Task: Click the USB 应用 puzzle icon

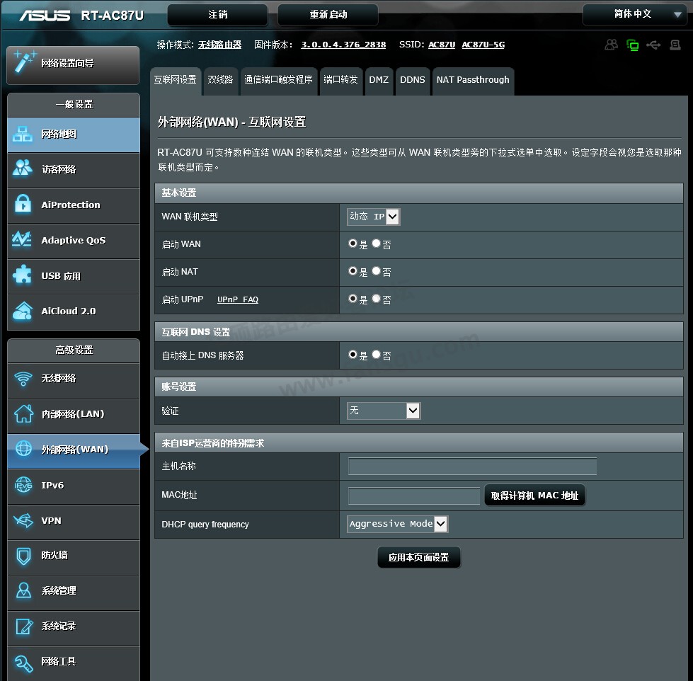Action: pyautogui.click(x=22, y=275)
